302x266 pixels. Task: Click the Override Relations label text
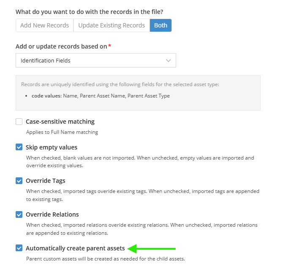click(x=52, y=214)
